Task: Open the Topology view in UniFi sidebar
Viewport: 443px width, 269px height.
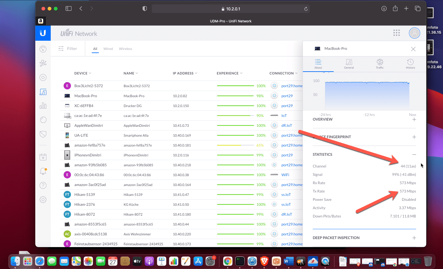Action: (43, 63)
